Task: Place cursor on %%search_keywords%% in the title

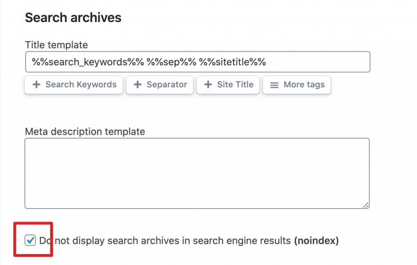Action: pos(87,62)
